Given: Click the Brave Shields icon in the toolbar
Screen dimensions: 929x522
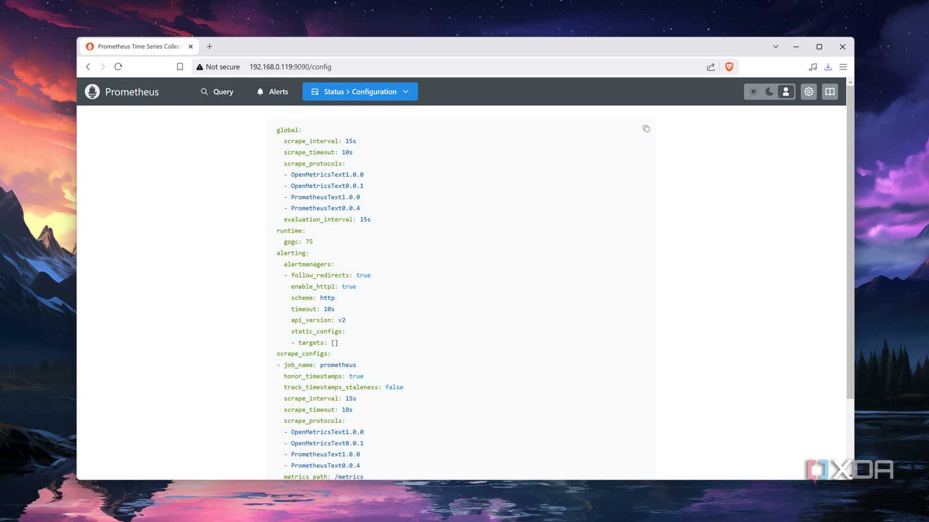Looking at the screenshot, I should coord(729,66).
